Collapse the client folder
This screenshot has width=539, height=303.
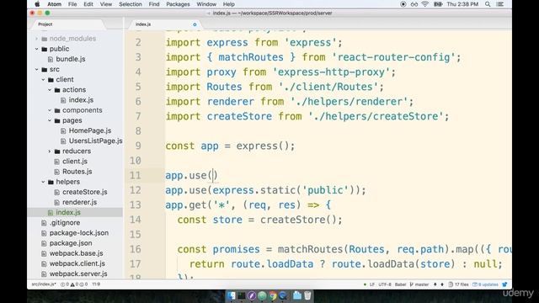pyautogui.click(x=43, y=79)
